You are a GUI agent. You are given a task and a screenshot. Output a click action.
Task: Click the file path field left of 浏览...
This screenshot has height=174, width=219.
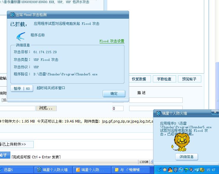[18, 108]
